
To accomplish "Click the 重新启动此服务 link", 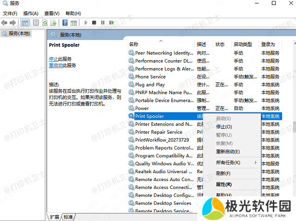I will 63,65.
